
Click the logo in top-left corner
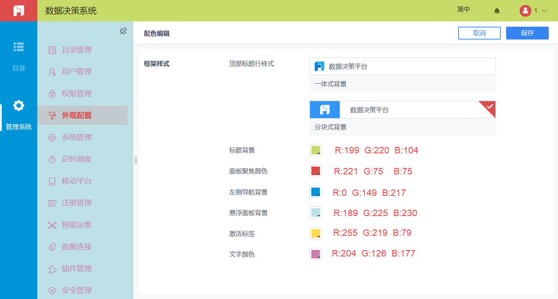(x=18, y=11)
